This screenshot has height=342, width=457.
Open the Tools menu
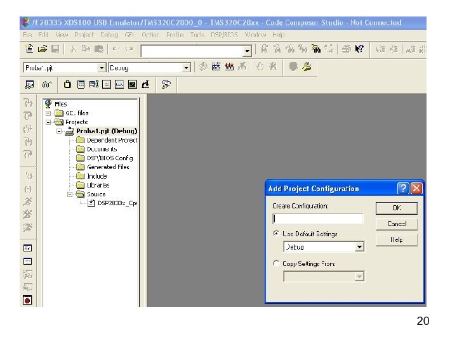[x=197, y=35]
